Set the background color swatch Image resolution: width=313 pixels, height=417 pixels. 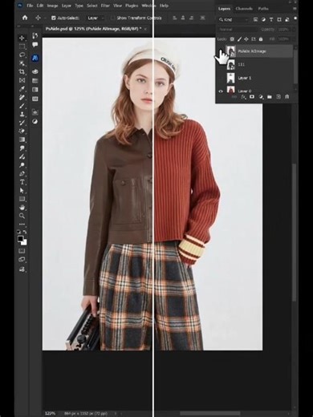tap(24, 243)
